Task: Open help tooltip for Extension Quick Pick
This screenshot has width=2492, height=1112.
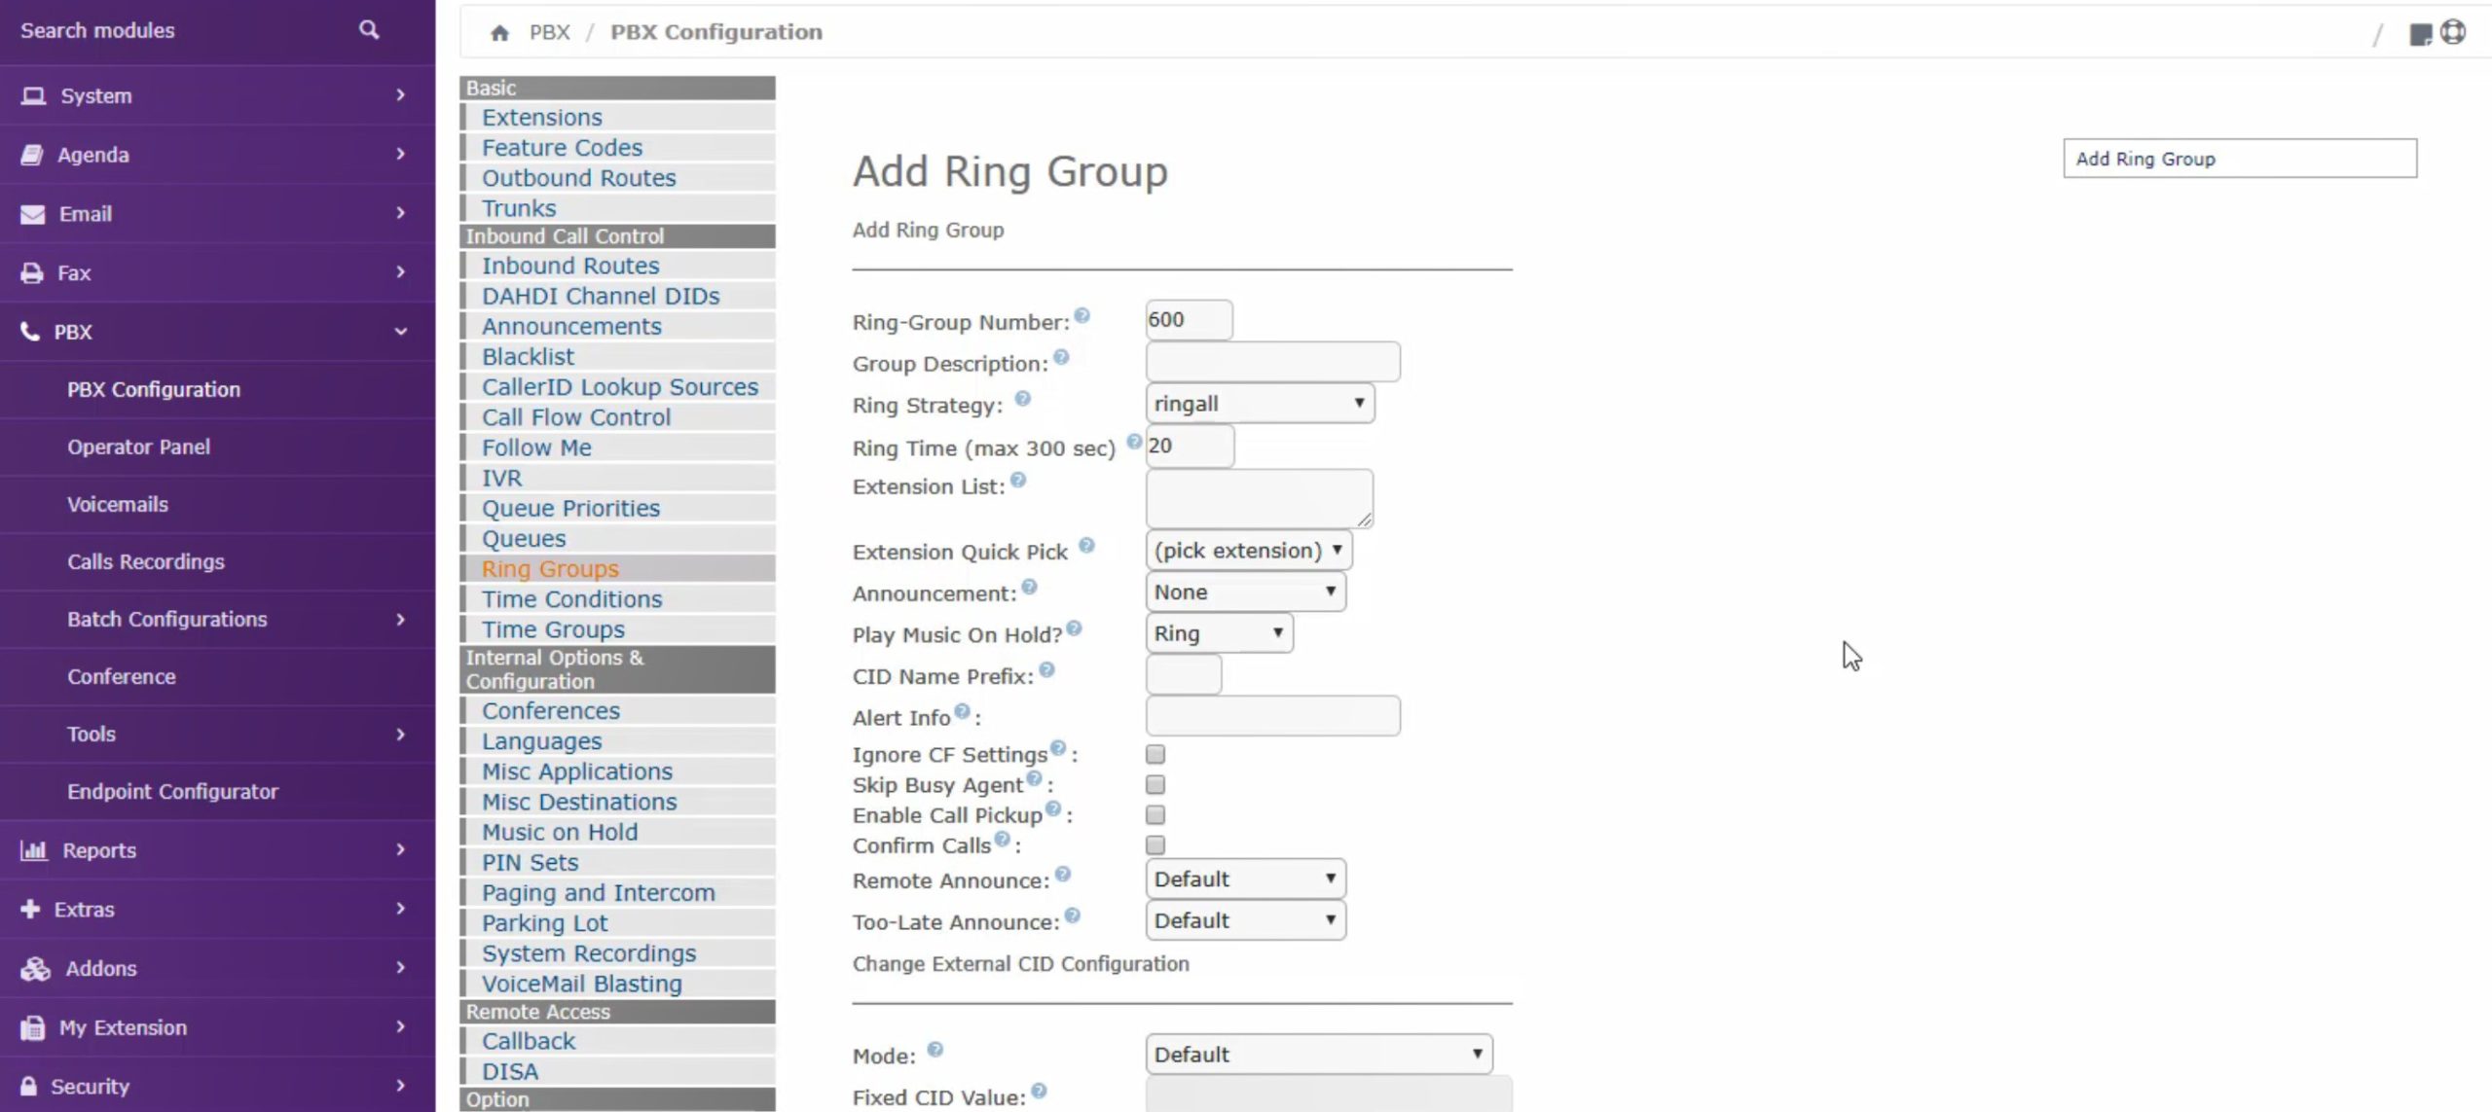Action: pyautogui.click(x=1087, y=546)
